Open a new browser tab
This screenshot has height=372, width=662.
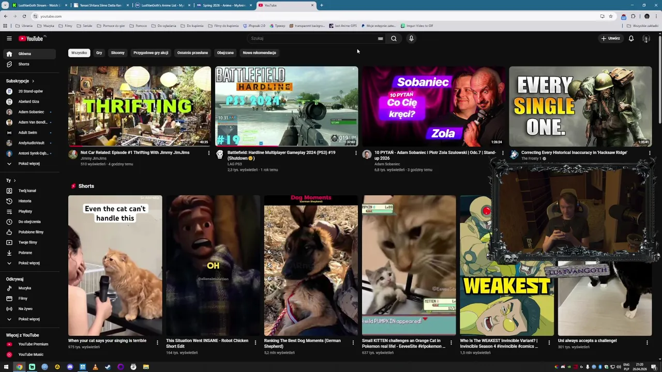coord(321,5)
